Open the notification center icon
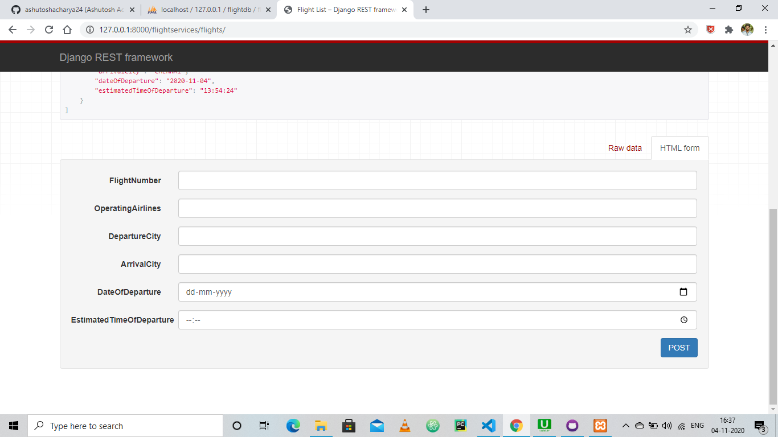The image size is (778, 437). [x=760, y=426]
